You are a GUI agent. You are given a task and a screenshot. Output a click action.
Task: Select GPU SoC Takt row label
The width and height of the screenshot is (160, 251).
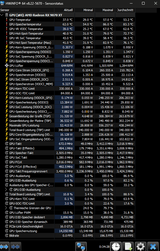pyautogui.click(x=18, y=158)
